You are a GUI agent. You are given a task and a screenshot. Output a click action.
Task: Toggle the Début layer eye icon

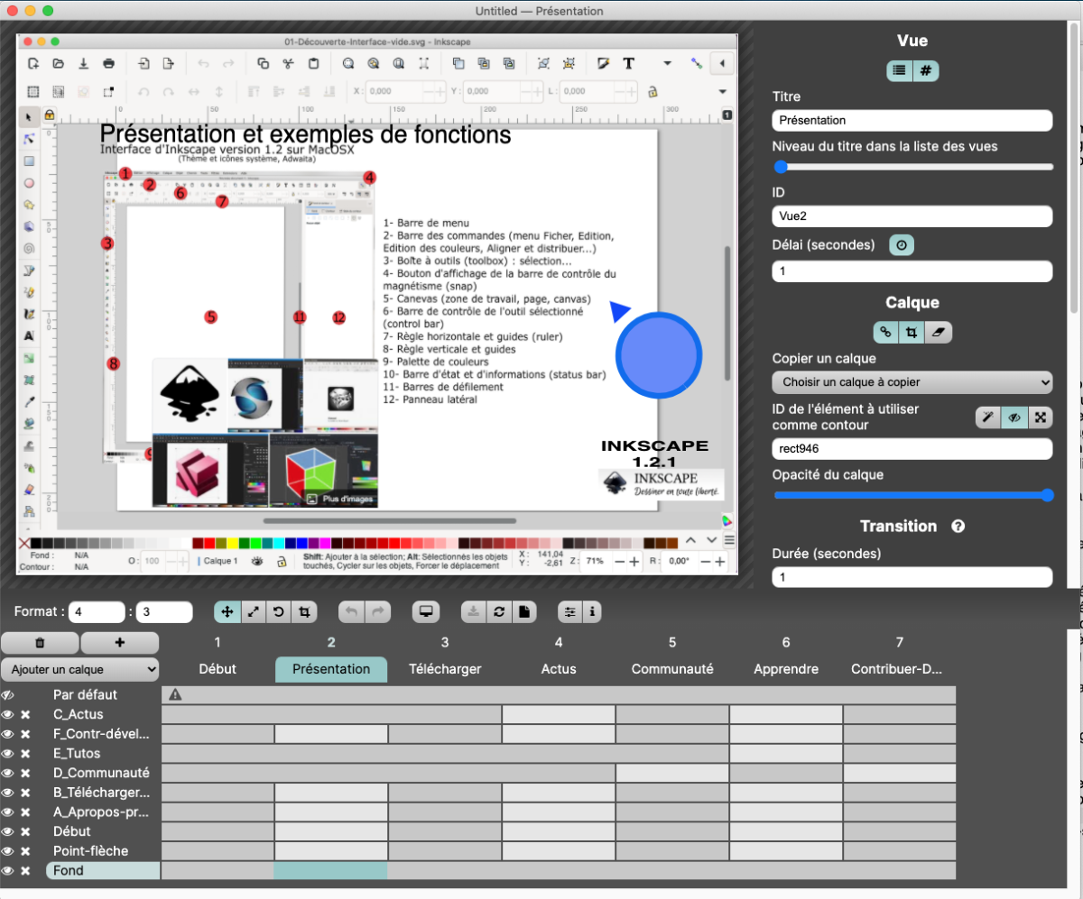8,831
